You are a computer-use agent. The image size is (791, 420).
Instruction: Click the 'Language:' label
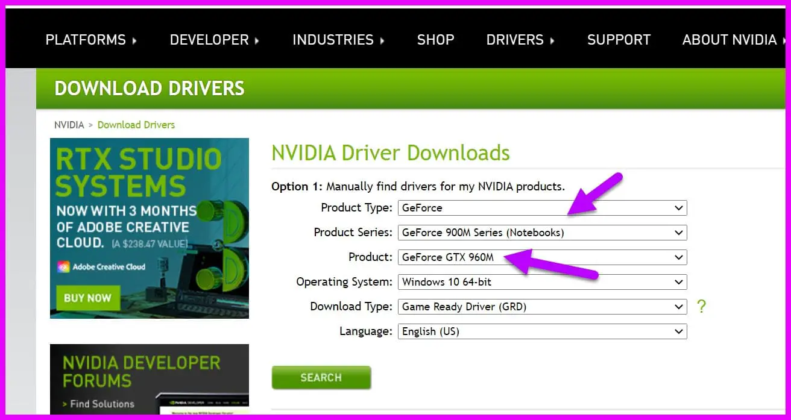click(x=366, y=331)
